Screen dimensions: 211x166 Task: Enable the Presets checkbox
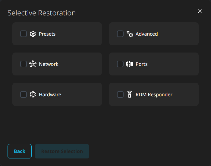pos(24,34)
